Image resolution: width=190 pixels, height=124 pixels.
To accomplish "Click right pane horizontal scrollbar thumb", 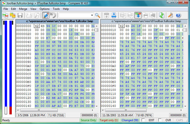I will tap(126, 110).
